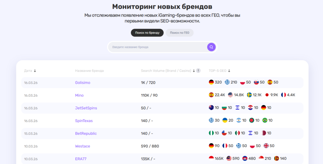Viewport: 323px width, 164px height.
Task: Click Nigeria flag in BetRepublic row
Action: (x=211, y=133)
